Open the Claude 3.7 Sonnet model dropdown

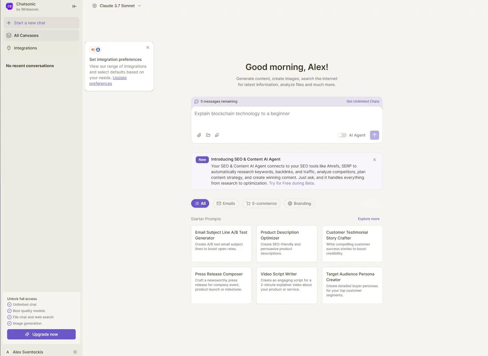[x=117, y=6]
